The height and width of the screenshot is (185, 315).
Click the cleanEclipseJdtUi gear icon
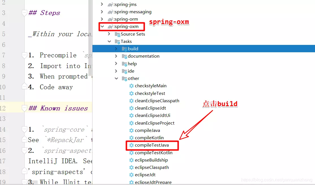click(131, 116)
